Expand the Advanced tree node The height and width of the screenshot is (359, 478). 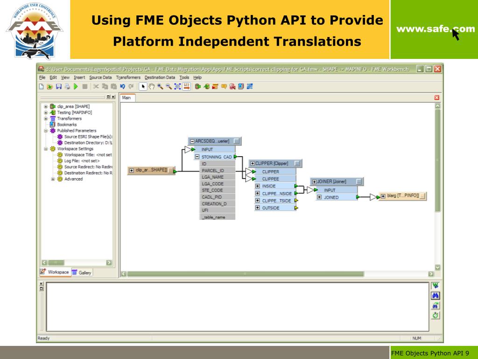point(53,179)
